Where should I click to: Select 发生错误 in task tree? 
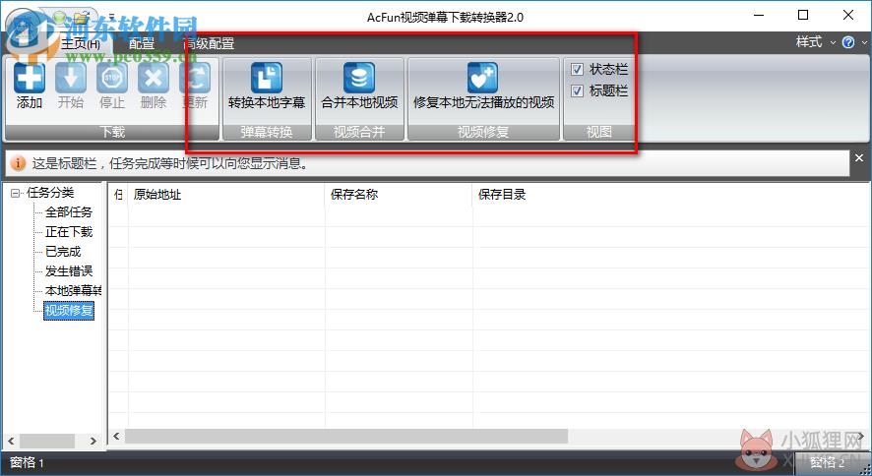(x=69, y=271)
